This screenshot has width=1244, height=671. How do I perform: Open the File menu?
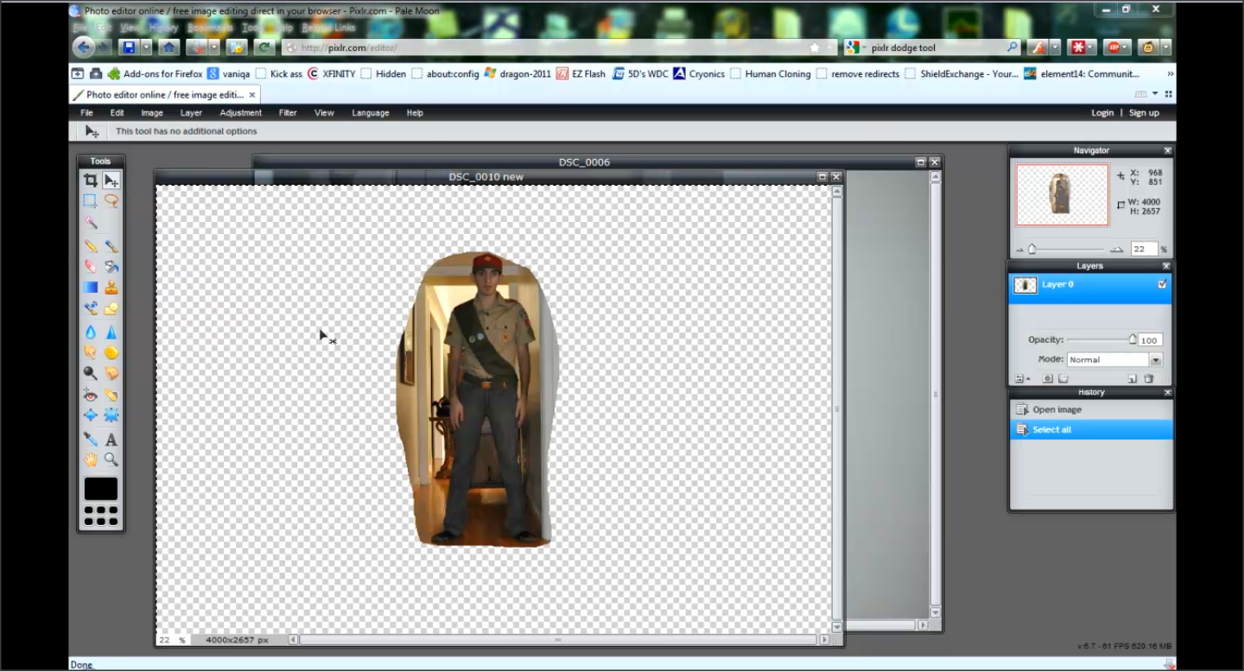pos(86,113)
